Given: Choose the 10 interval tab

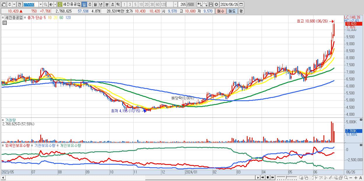Looking at the screenshot, I should click(x=141, y=4).
